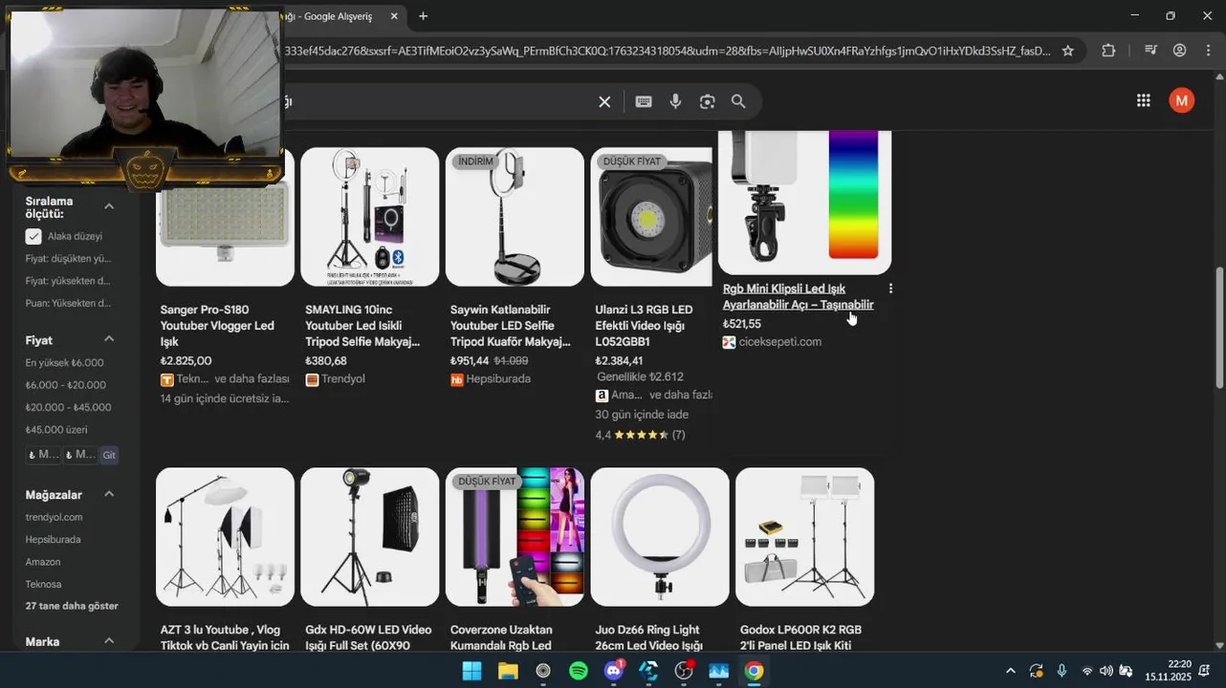1226x688 pixels.
Task: Search by image with Google Lens icon
Action: tap(707, 101)
